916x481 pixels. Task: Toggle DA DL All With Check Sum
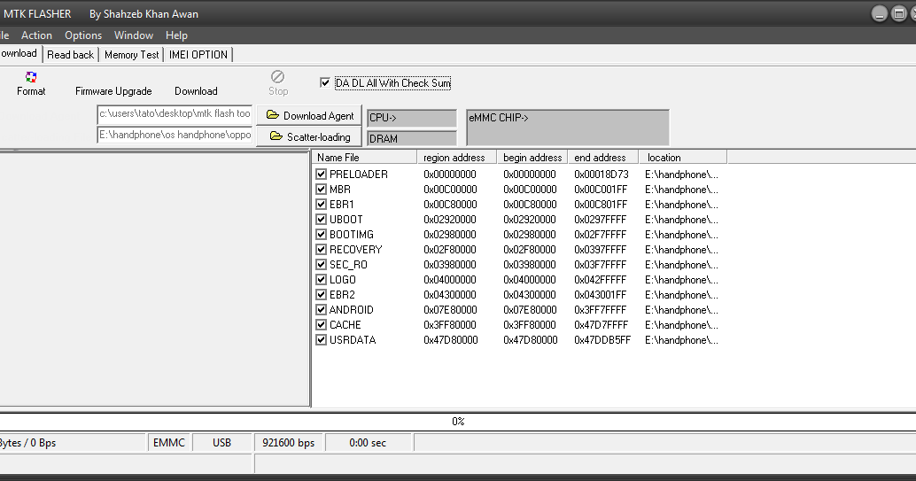pos(325,83)
